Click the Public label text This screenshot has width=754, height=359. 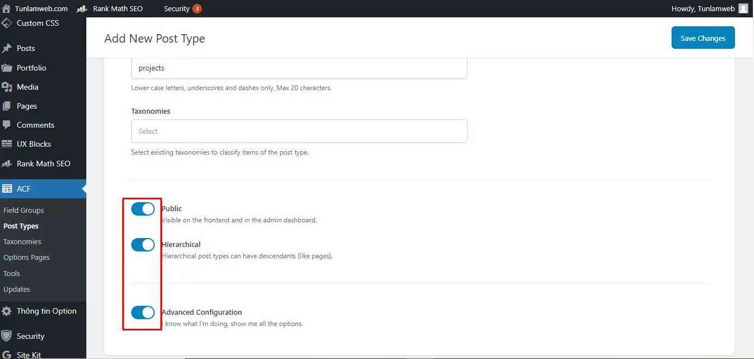[x=172, y=208]
